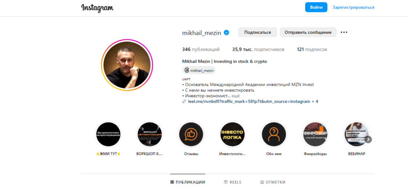Open the ЖМИ ТУТ highlight

pyautogui.click(x=108, y=134)
